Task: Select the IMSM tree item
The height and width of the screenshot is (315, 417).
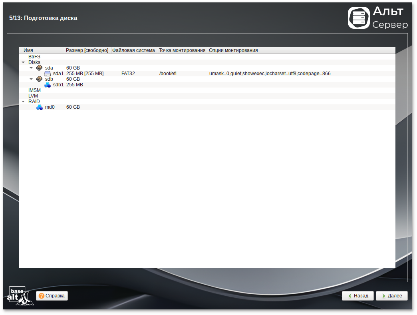Action: point(34,90)
